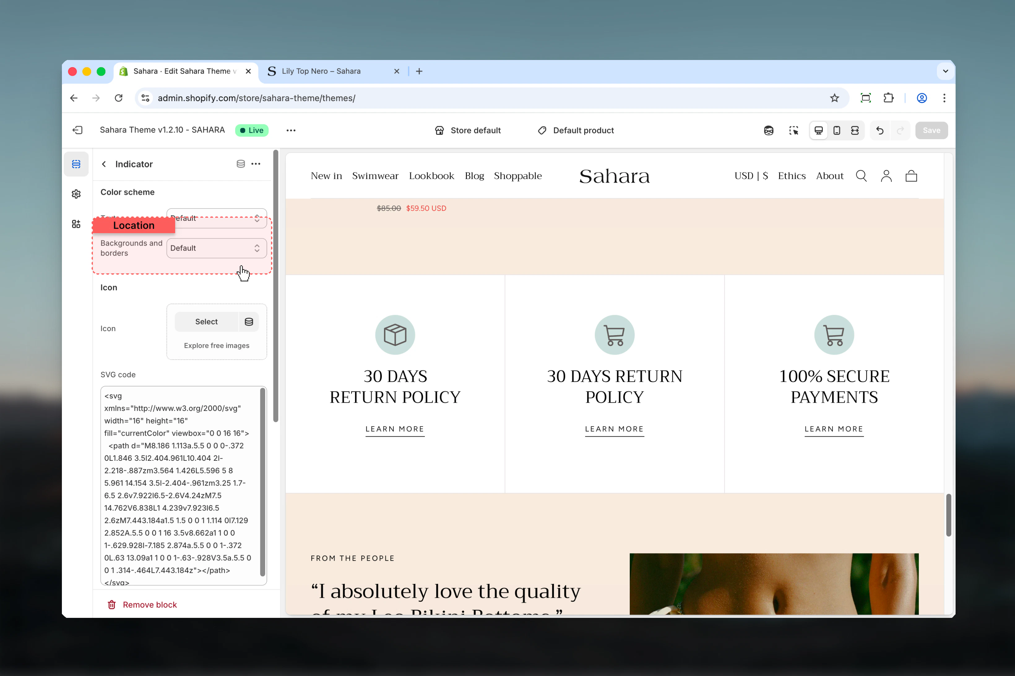Bookmark this page with star icon
The width and height of the screenshot is (1015, 676).
point(834,98)
